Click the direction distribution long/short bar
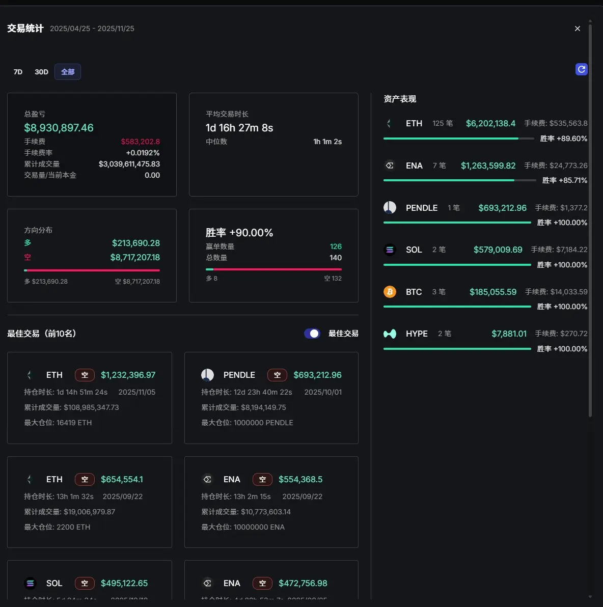The width and height of the screenshot is (603, 607). tap(92, 270)
